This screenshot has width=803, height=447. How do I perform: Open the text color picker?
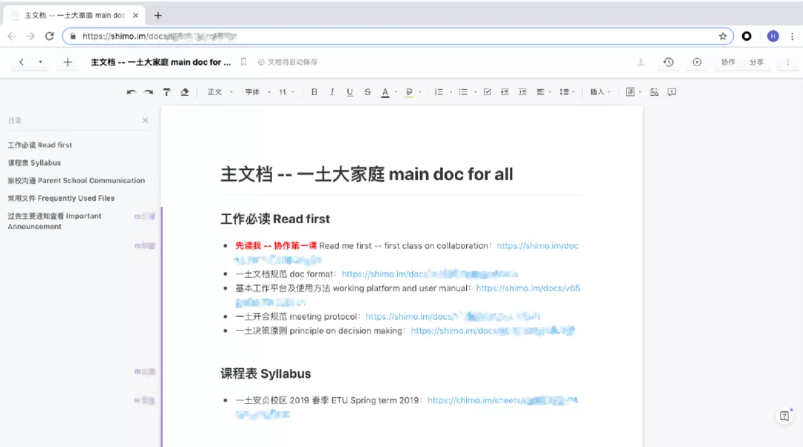[385, 91]
